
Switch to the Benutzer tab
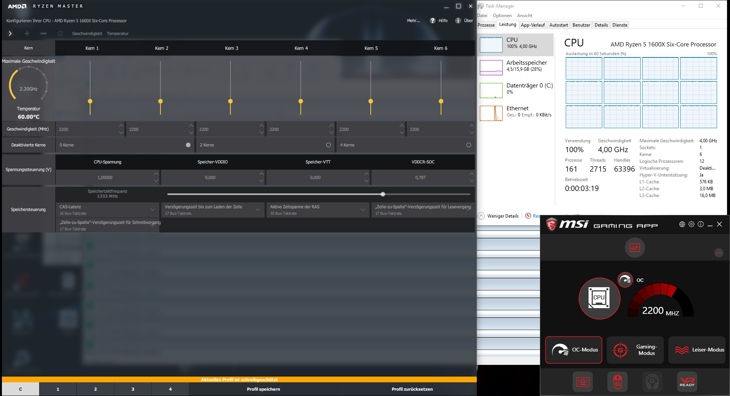[581, 25]
